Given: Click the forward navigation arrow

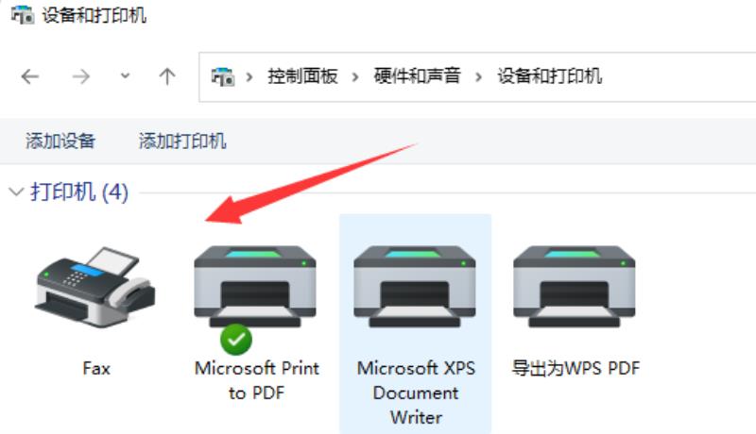Looking at the screenshot, I should point(80,76).
